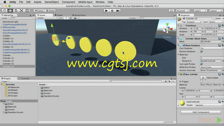
Task: Open matCoinGold material help icon
Action: 220,102
